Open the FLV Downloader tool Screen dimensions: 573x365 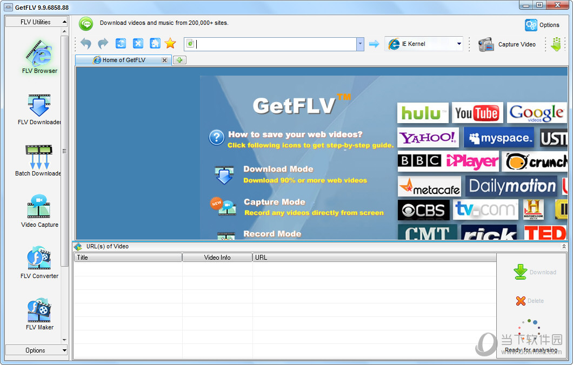39,110
